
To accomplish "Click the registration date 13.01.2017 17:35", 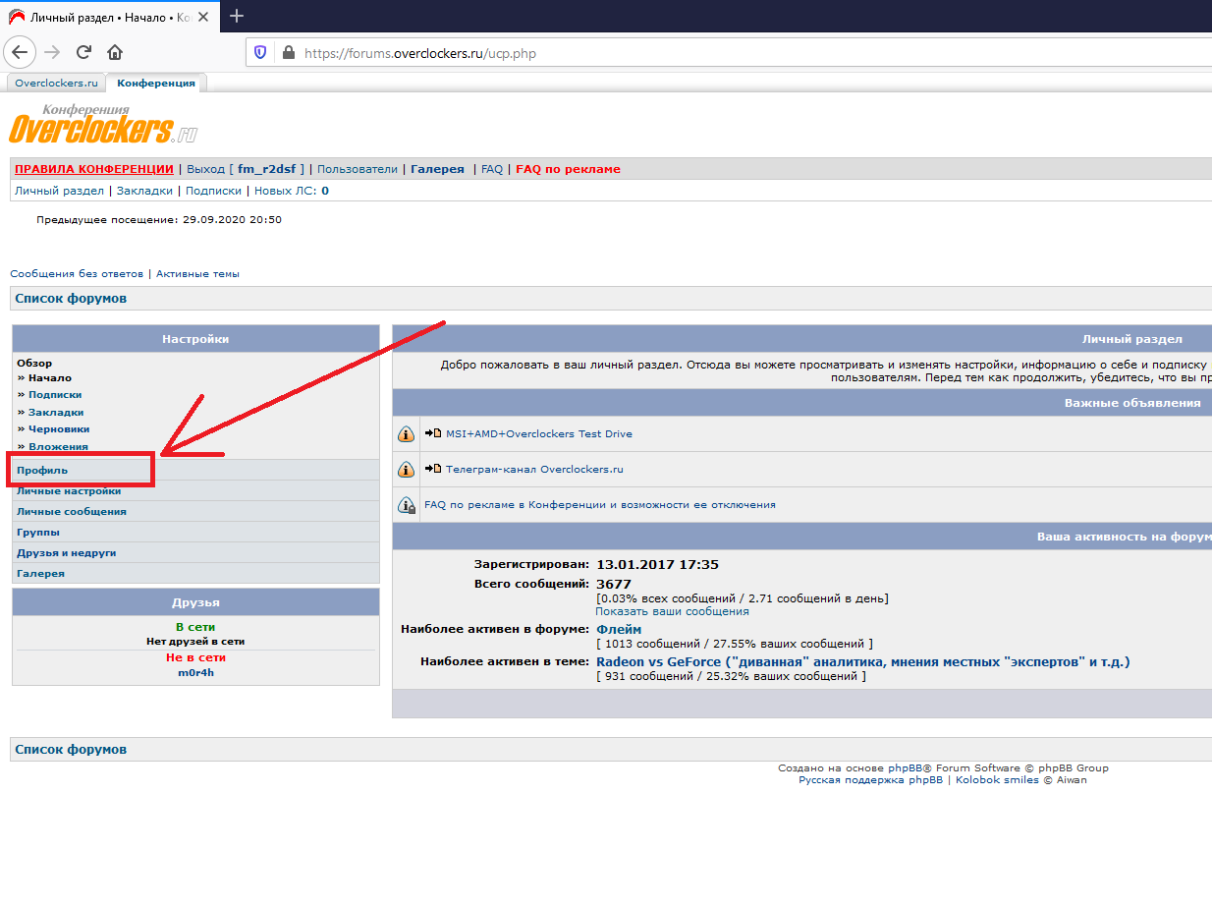I will 658,564.
